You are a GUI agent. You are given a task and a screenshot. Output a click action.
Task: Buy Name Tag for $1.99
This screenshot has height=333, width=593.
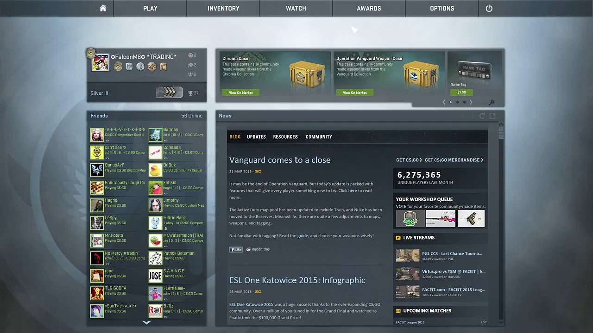tap(461, 92)
